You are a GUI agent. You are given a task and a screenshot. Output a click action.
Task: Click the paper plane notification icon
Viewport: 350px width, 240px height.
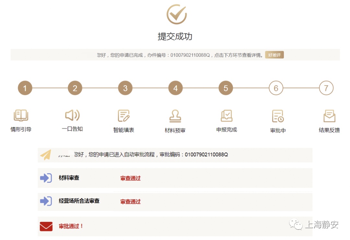coord(46,155)
